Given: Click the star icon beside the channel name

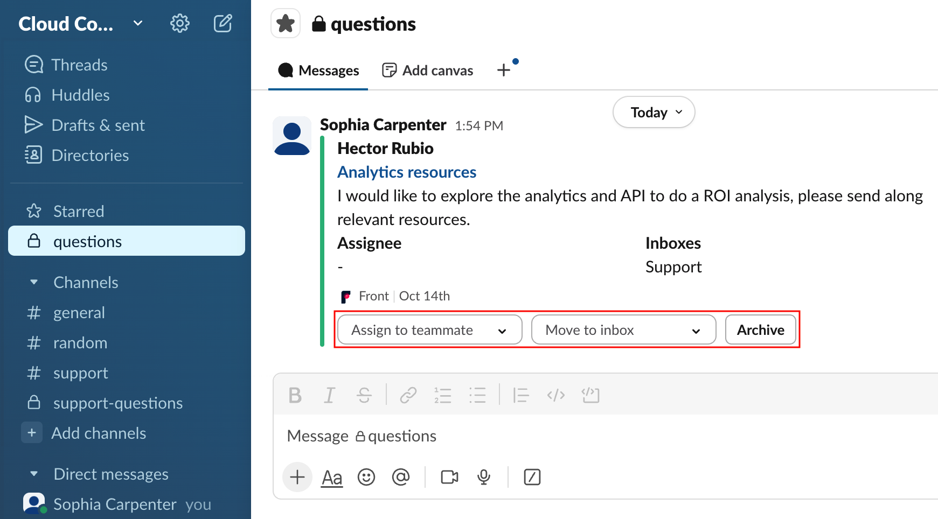Looking at the screenshot, I should [286, 24].
